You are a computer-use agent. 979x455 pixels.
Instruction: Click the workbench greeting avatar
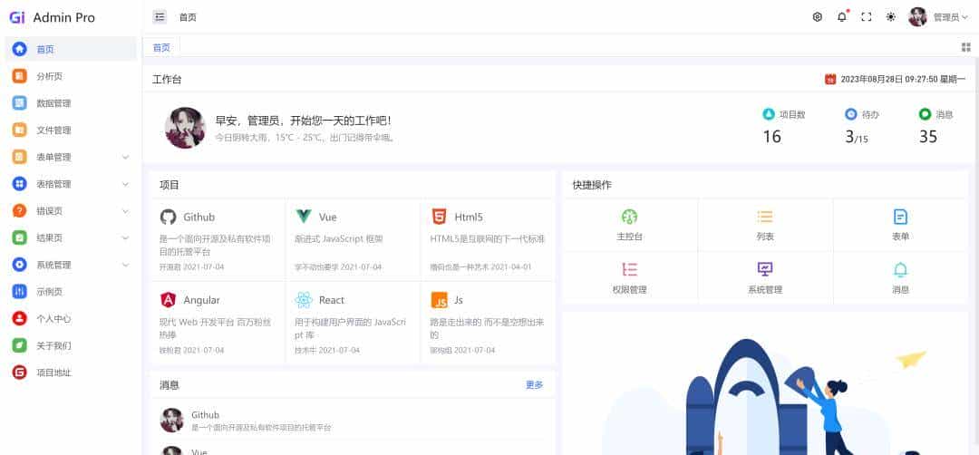point(185,127)
